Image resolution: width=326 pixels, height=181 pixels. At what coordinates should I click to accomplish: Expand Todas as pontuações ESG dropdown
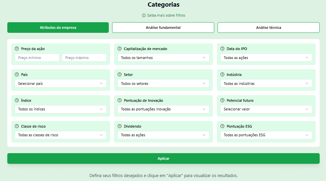tap(266, 135)
